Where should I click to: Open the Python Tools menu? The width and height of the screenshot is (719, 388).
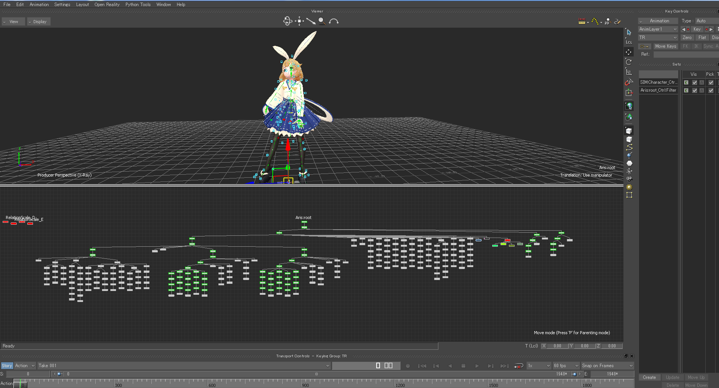coord(138,5)
